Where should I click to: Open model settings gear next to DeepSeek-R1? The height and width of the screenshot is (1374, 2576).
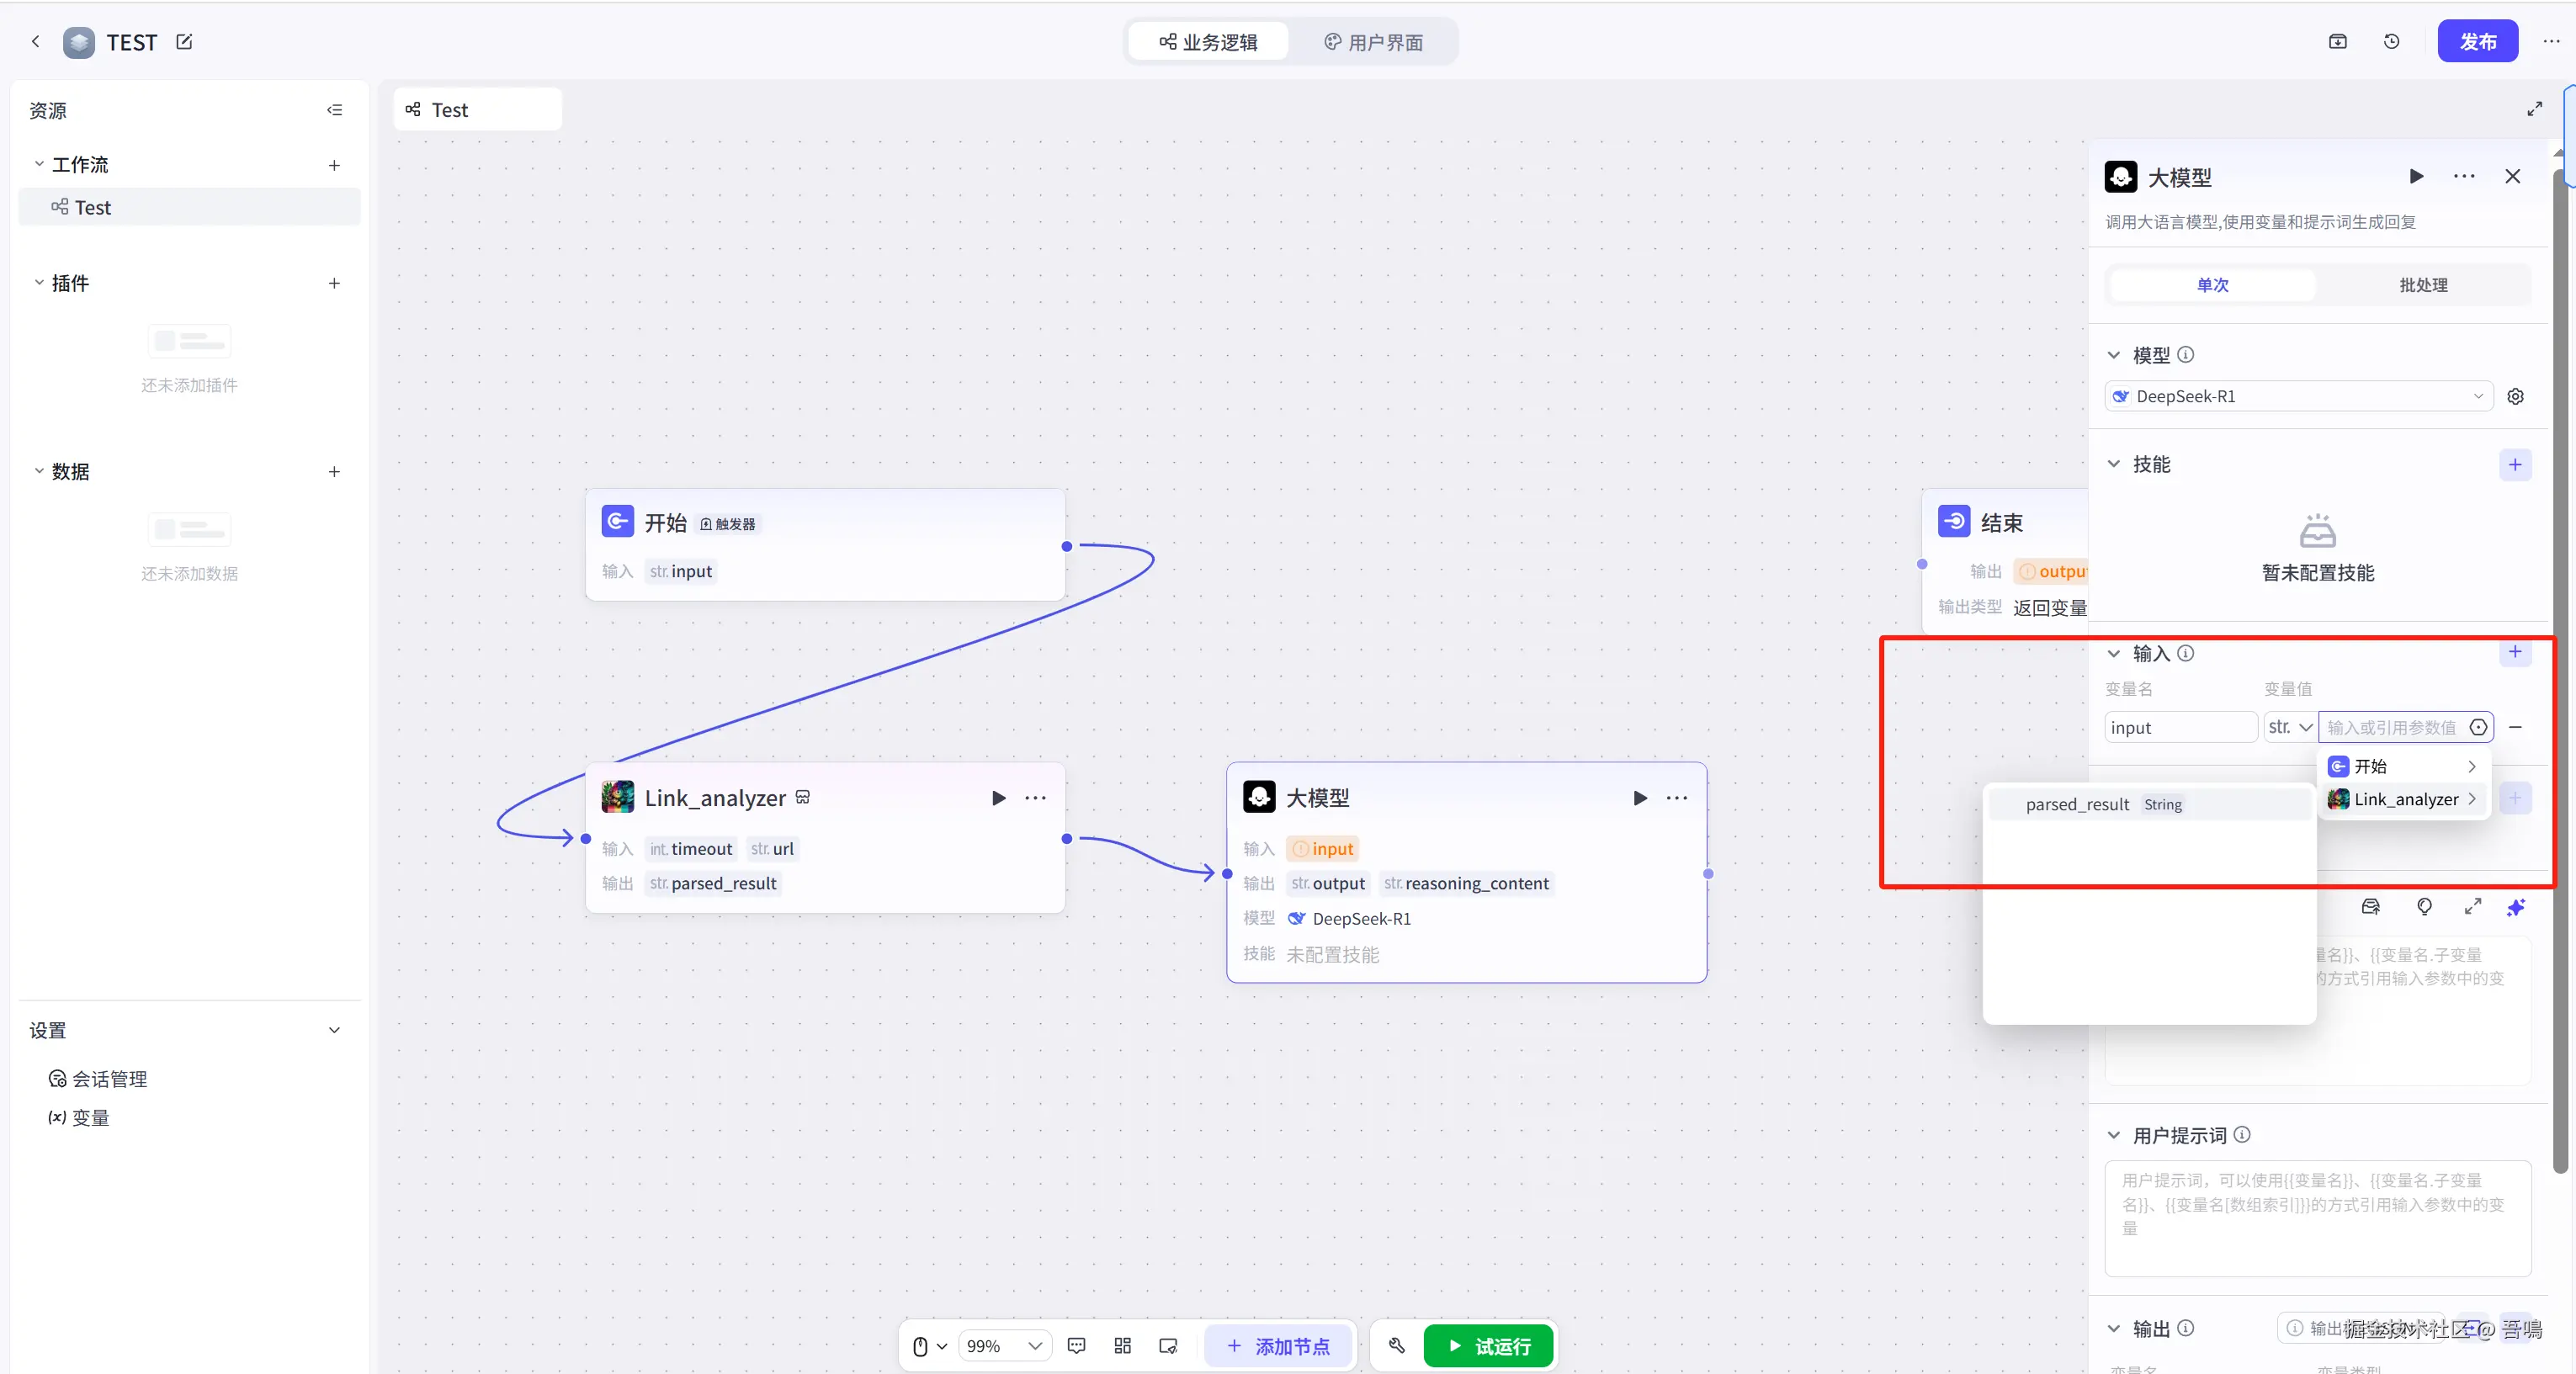[2515, 397]
